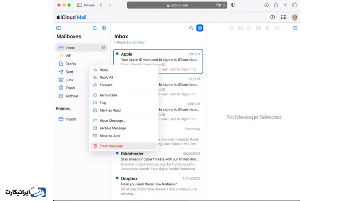Select Remind Me in context menu
338x201 pixels.
pyautogui.click(x=124, y=95)
